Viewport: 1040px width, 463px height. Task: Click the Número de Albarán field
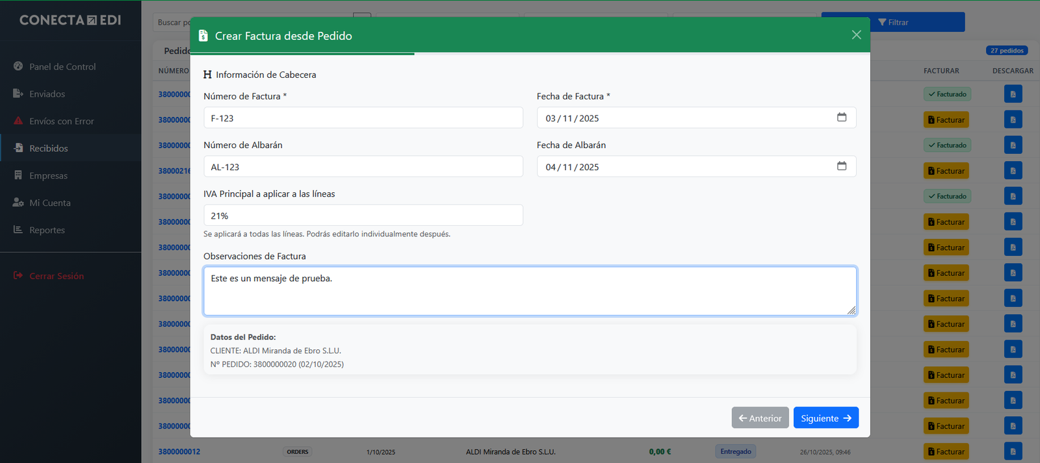(363, 167)
